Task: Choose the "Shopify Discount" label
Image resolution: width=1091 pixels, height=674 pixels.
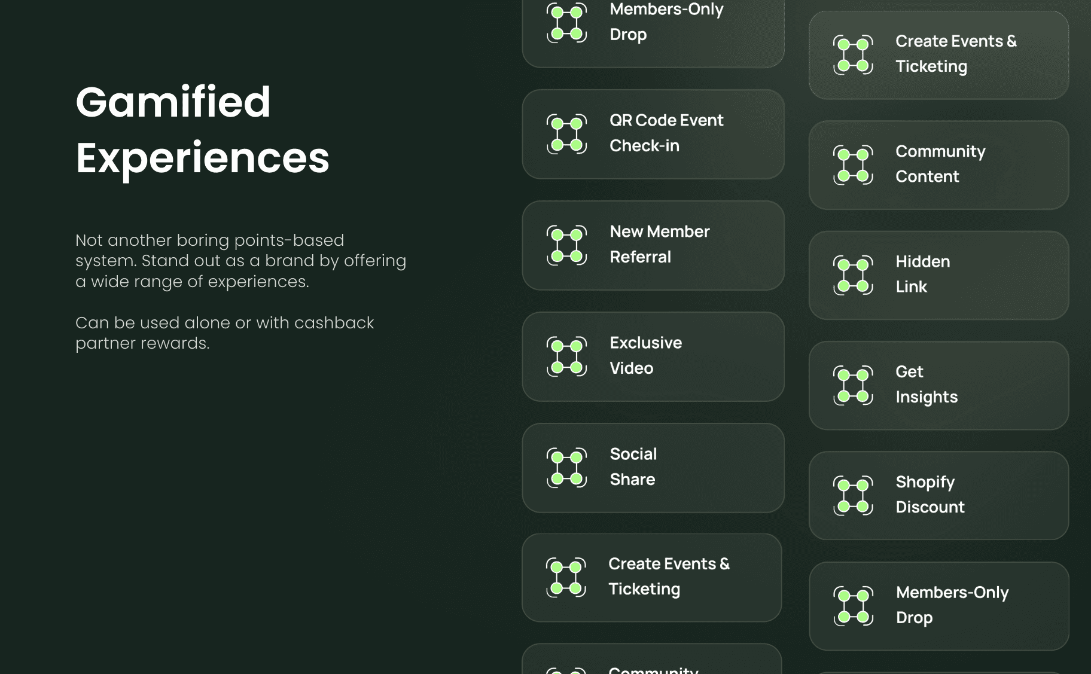Action: (x=930, y=494)
